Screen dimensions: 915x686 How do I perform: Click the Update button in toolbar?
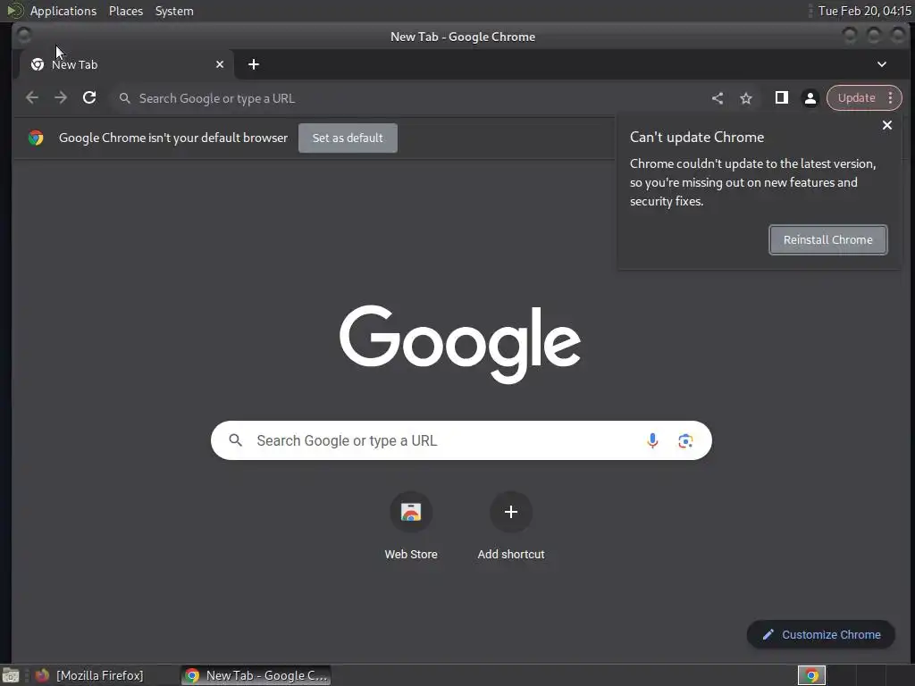click(x=856, y=98)
